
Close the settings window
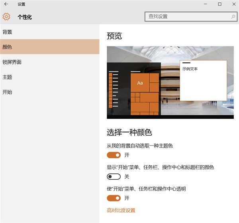pos(234,4)
